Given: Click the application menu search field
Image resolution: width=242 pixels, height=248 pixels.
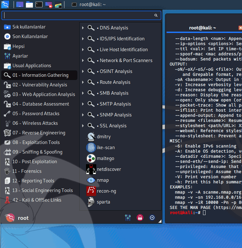Looking at the screenshot, I should pyautogui.click(x=81, y=15).
